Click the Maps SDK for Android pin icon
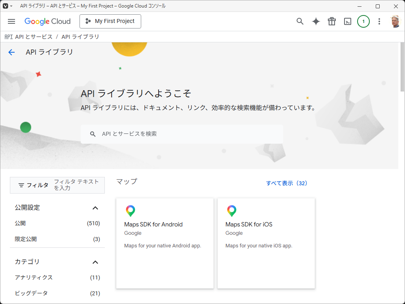Viewport: 405px width, 304px height. point(131,211)
